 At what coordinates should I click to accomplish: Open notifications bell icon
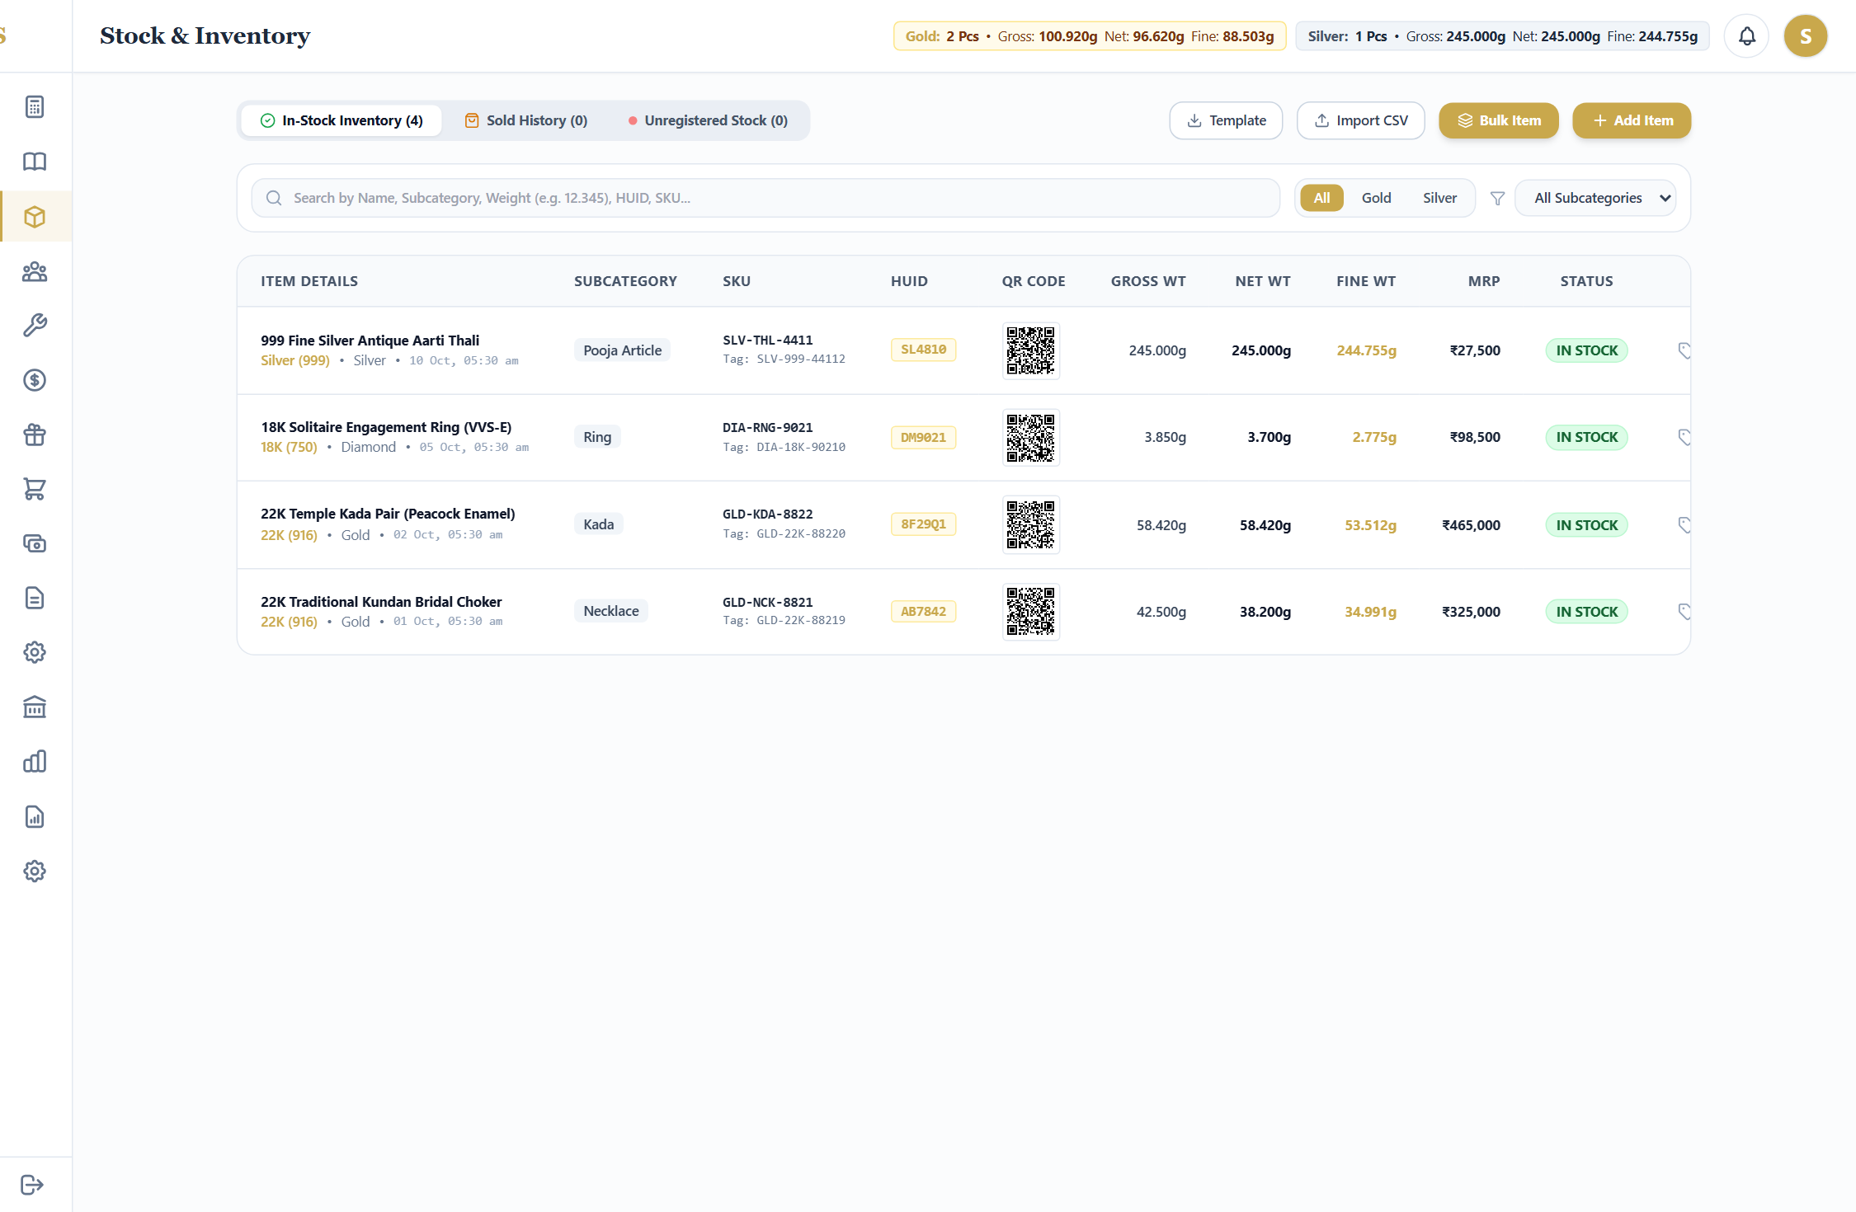pos(1746,36)
